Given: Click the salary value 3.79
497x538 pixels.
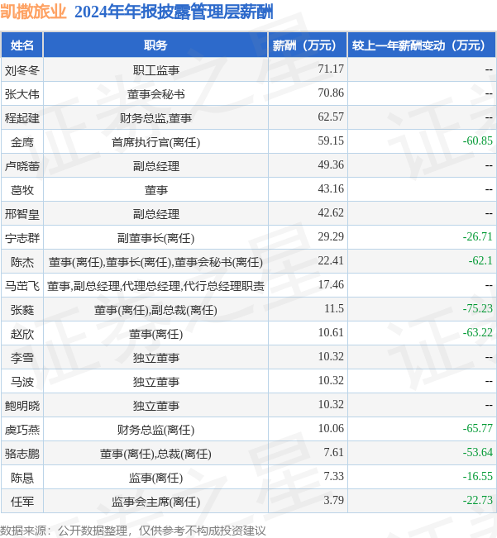Looking at the screenshot, I should 333,500.
